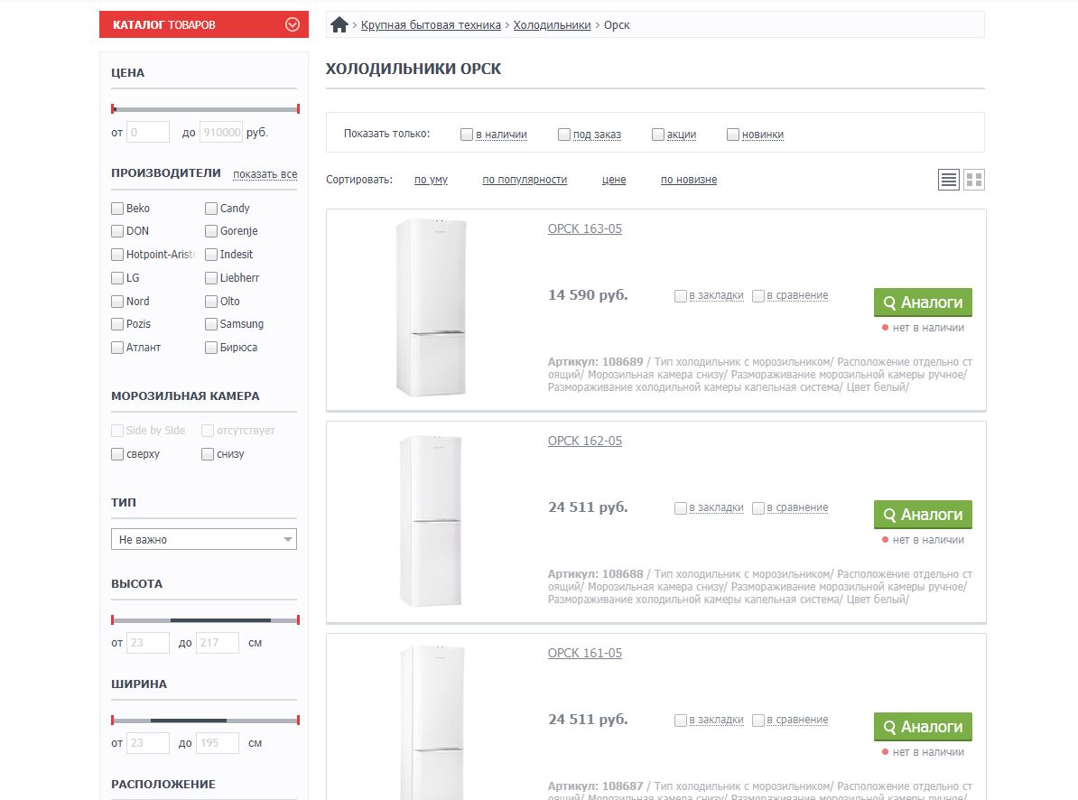Select Hotpoint-Ariston checkbox
The image size is (1078, 800).
coord(117,255)
